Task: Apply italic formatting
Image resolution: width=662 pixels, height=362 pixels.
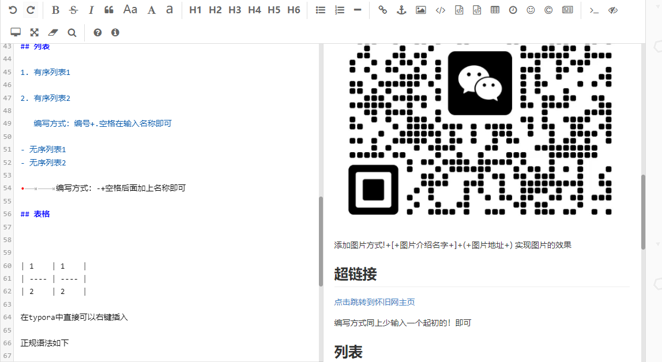Action: (x=91, y=10)
